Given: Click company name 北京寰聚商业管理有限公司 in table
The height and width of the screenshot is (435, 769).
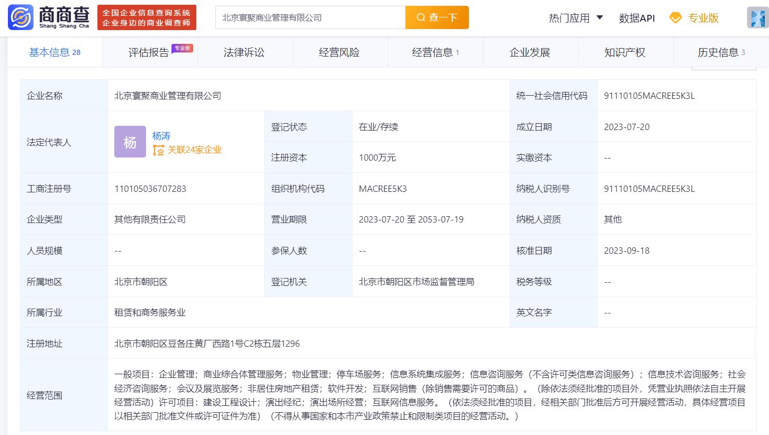Looking at the screenshot, I should 168,96.
